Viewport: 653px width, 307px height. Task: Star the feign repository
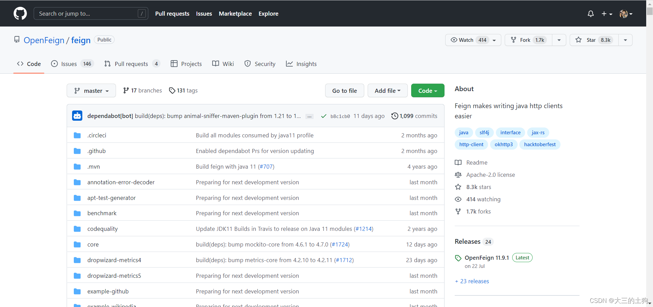point(594,40)
